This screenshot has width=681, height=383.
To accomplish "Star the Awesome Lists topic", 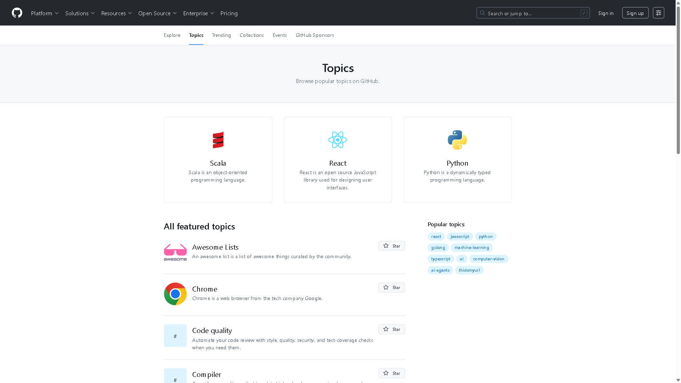I will (x=391, y=245).
